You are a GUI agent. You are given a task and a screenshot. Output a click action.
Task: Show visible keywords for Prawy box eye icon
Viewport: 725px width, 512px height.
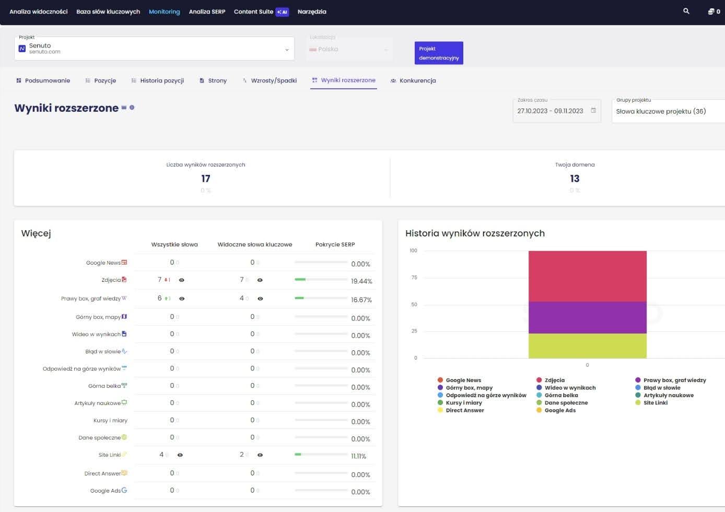point(260,299)
